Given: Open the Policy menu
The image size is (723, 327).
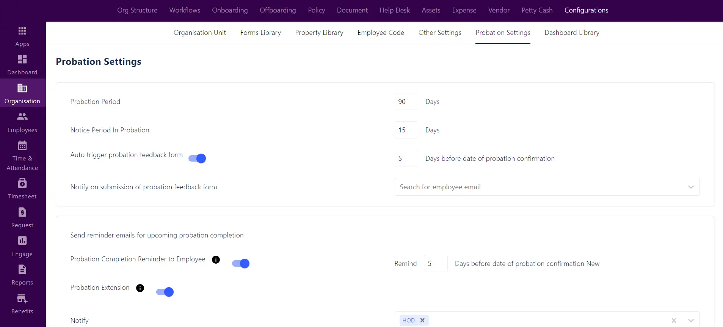Looking at the screenshot, I should click(317, 10).
